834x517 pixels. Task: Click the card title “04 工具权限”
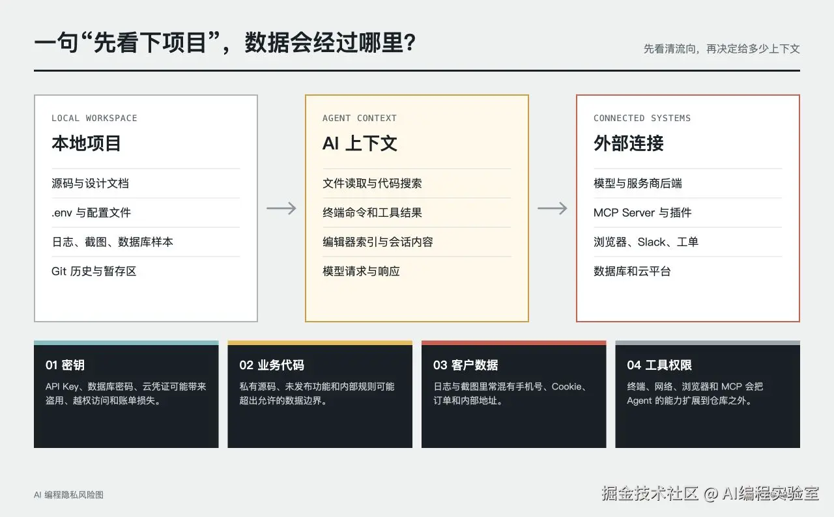point(659,365)
